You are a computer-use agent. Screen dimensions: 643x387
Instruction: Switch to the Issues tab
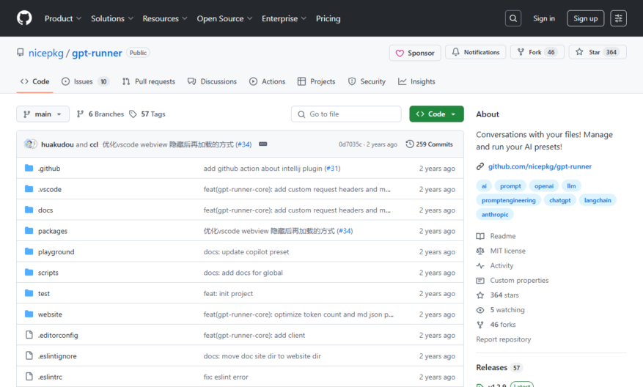point(85,81)
